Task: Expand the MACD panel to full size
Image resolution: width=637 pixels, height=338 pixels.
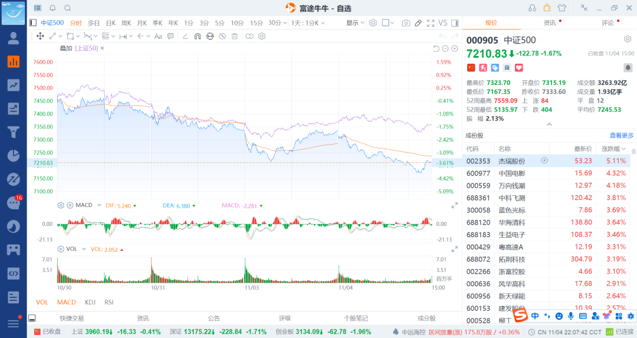Action: (455, 206)
